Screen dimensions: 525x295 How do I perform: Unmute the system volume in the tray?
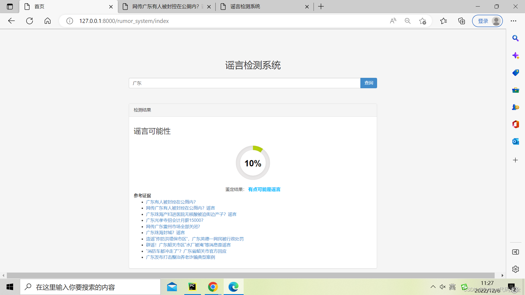click(x=443, y=287)
